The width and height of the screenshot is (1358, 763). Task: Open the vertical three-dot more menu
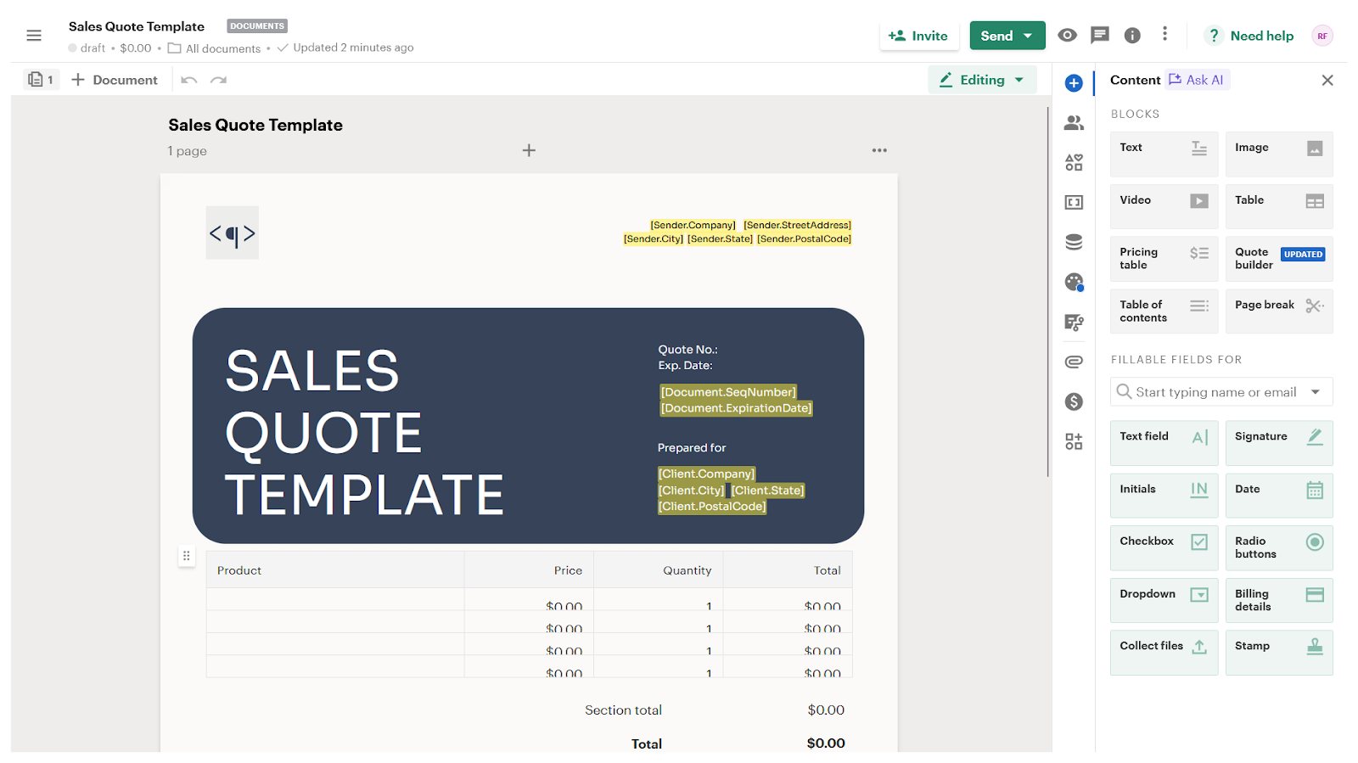pos(1164,34)
